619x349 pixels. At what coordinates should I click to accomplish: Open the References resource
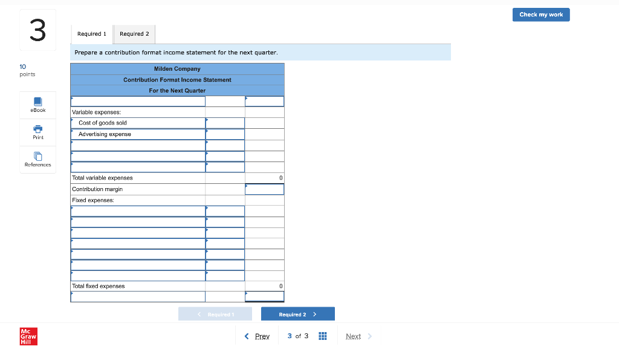[x=37, y=159]
